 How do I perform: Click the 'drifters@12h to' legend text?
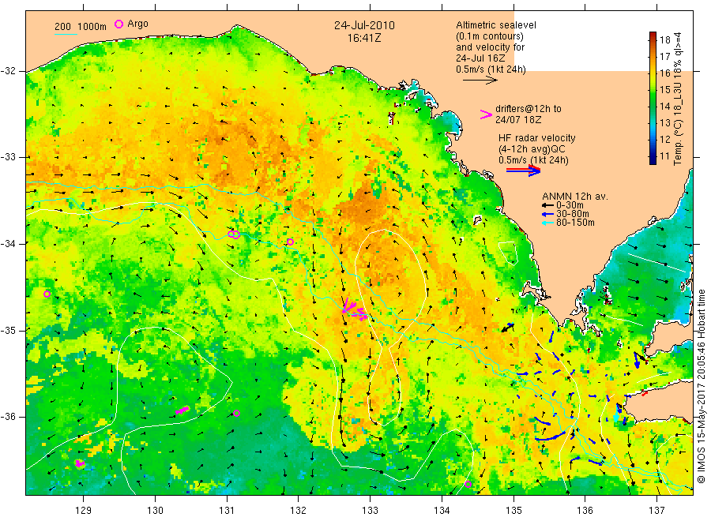pos(529,109)
